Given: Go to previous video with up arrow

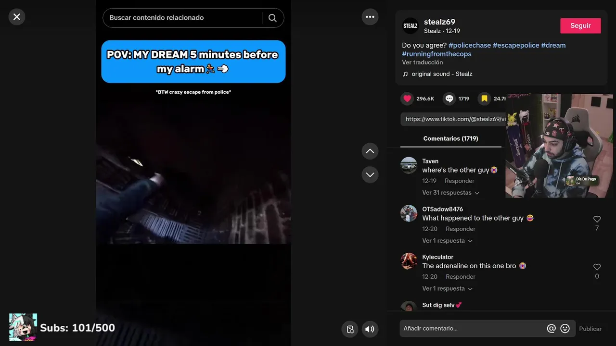Looking at the screenshot, I should click(x=370, y=151).
